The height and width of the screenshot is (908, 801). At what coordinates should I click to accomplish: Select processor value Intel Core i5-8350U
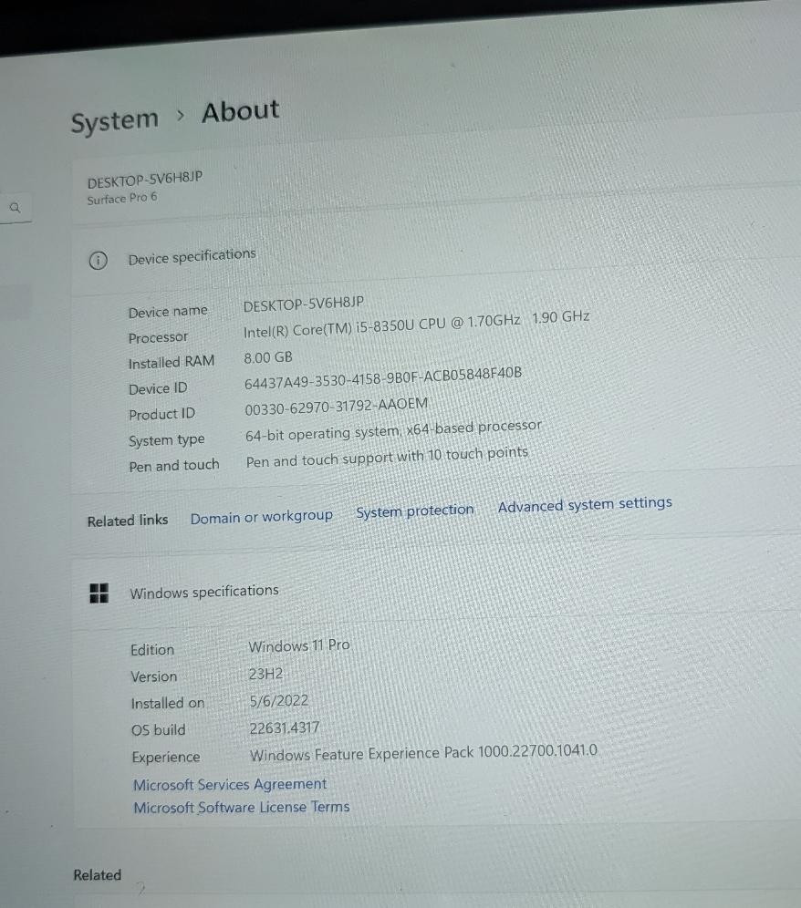click(416, 325)
